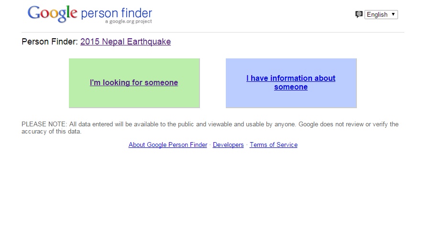Click the "person finder" wordmark in header
421x246 pixels.
point(116,13)
